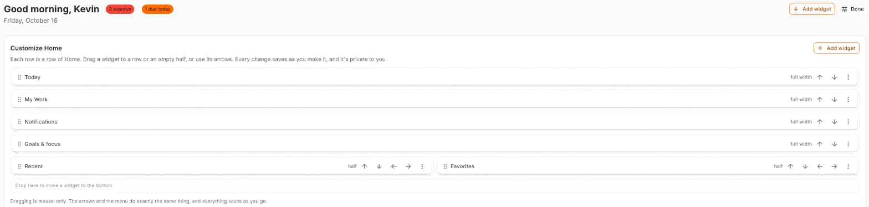Click Add widget in Customize Home panel
This screenshot has height=207, width=869.
pos(836,48)
